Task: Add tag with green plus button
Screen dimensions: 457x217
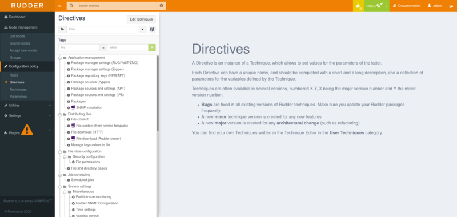Action: coord(152,47)
